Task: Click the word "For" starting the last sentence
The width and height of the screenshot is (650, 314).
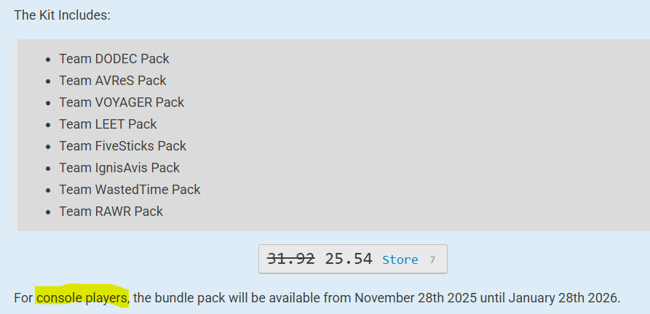Action: pyautogui.click(x=23, y=298)
